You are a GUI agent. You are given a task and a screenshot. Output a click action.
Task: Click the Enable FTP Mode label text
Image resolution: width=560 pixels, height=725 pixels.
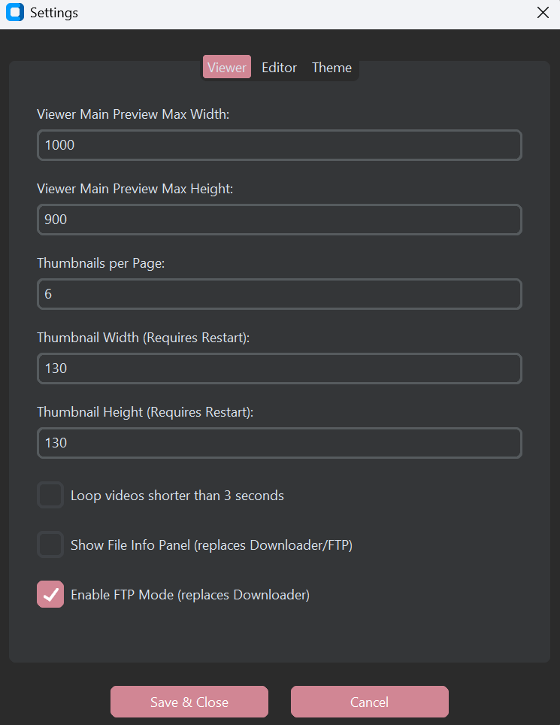(x=190, y=595)
